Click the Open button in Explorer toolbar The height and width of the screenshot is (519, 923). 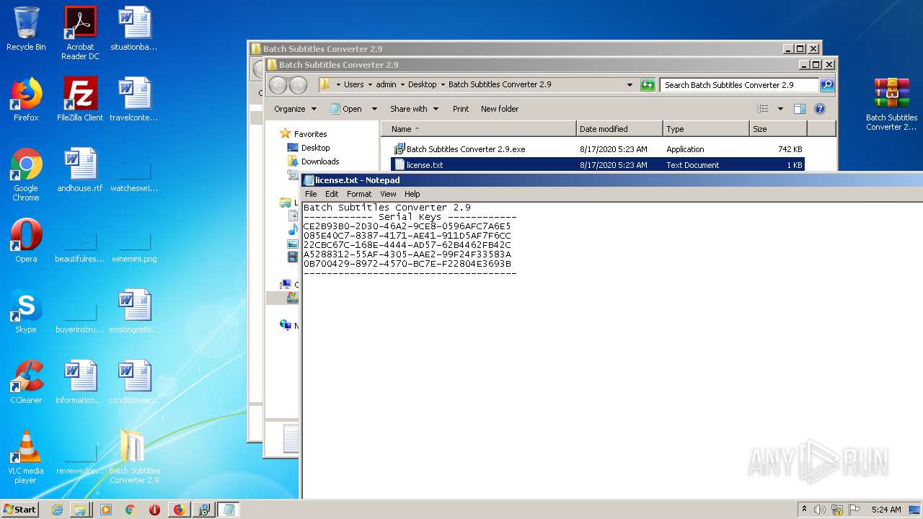346,109
